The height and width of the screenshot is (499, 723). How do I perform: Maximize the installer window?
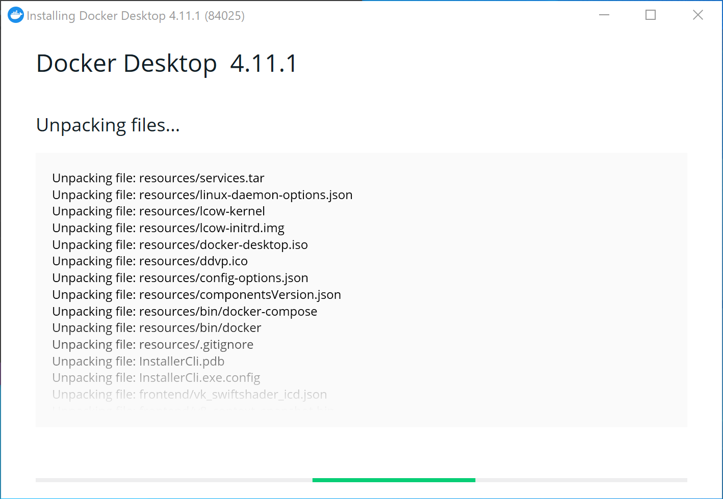click(651, 15)
